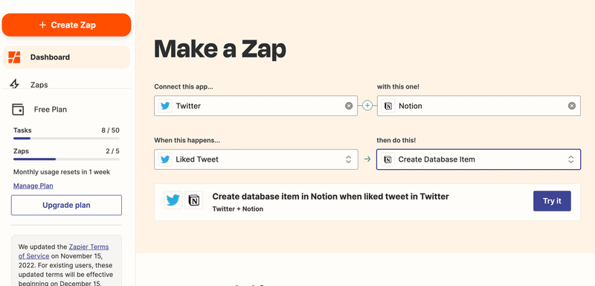This screenshot has height=286, width=595.
Task: Click Twitter bird icon in app field
Action: [x=165, y=106]
